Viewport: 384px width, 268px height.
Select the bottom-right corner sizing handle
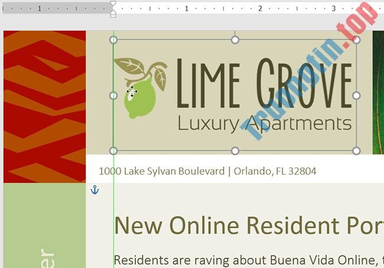click(356, 151)
